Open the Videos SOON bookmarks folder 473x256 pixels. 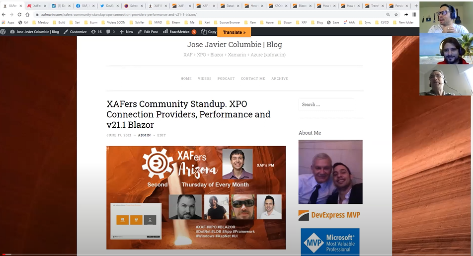[113, 22]
